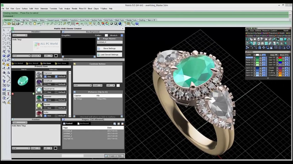Click the ring circle icon in Main Menu panel

pyautogui.click(x=288, y=47)
